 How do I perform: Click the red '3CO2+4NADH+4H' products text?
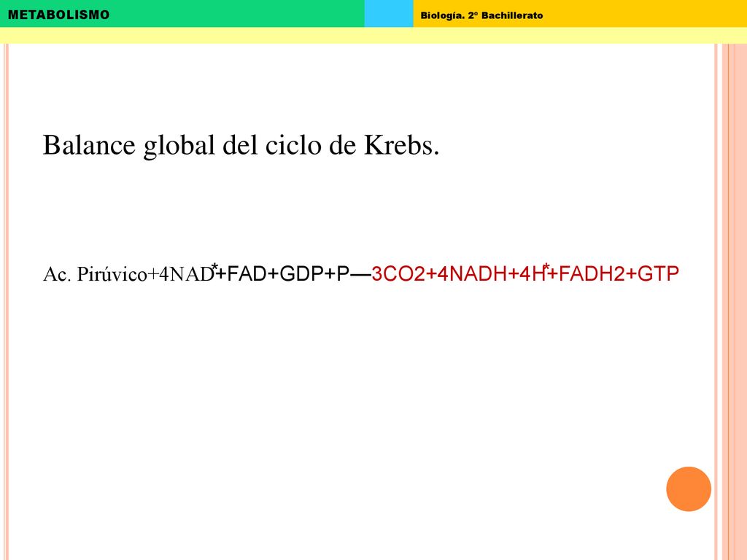[x=458, y=274]
